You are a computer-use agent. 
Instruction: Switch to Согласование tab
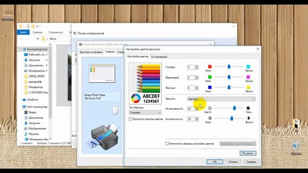(159, 57)
